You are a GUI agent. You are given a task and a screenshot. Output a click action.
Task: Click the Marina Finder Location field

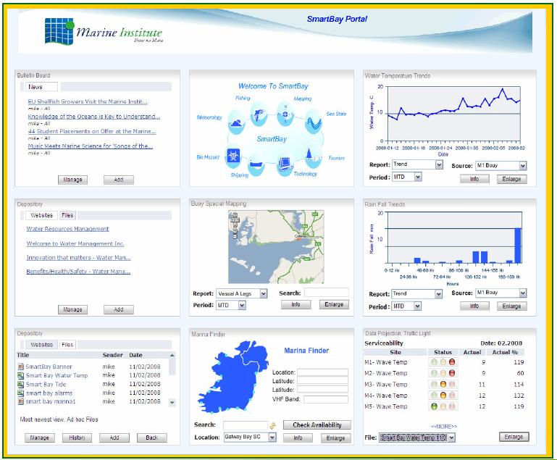[x=322, y=372]
